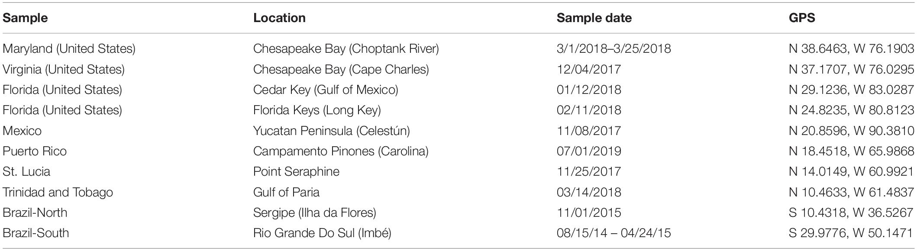Image resolution: width=917 pixels, height=251 pixels.
Task: Select the Maryland (United States) sample cell
Action: (x=69, y=49)
